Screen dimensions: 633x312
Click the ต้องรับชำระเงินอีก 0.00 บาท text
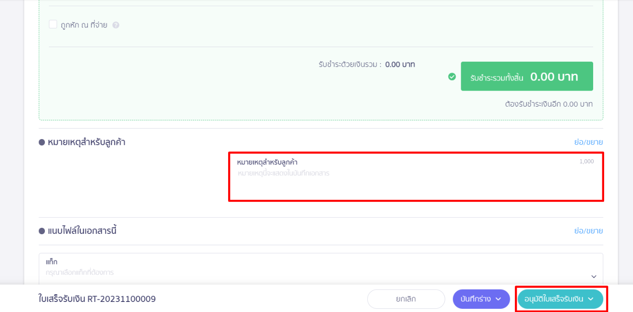pos(548,104)
